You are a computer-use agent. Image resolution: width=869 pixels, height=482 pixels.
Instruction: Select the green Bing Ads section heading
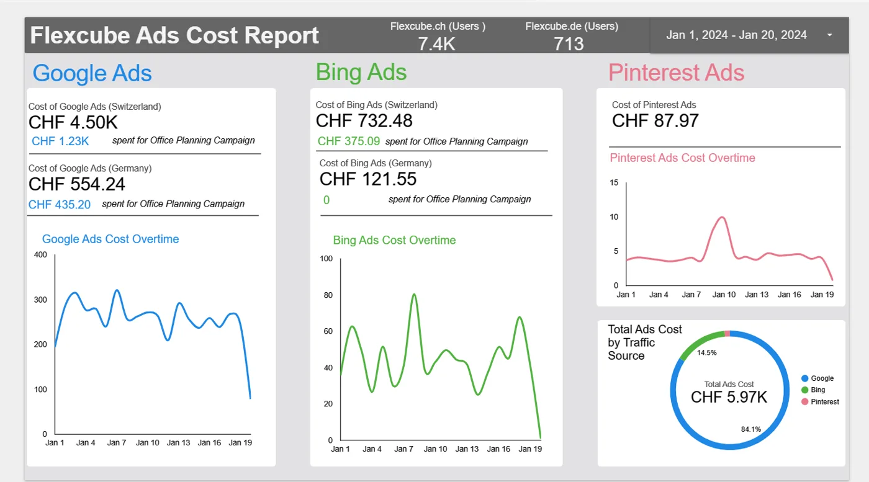(361, 72)
